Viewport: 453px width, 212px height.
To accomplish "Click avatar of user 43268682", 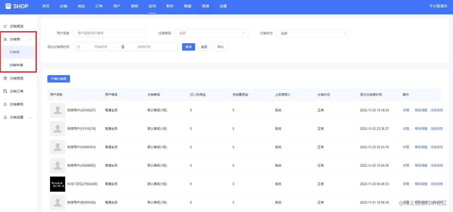I will (x=58, y=165).
